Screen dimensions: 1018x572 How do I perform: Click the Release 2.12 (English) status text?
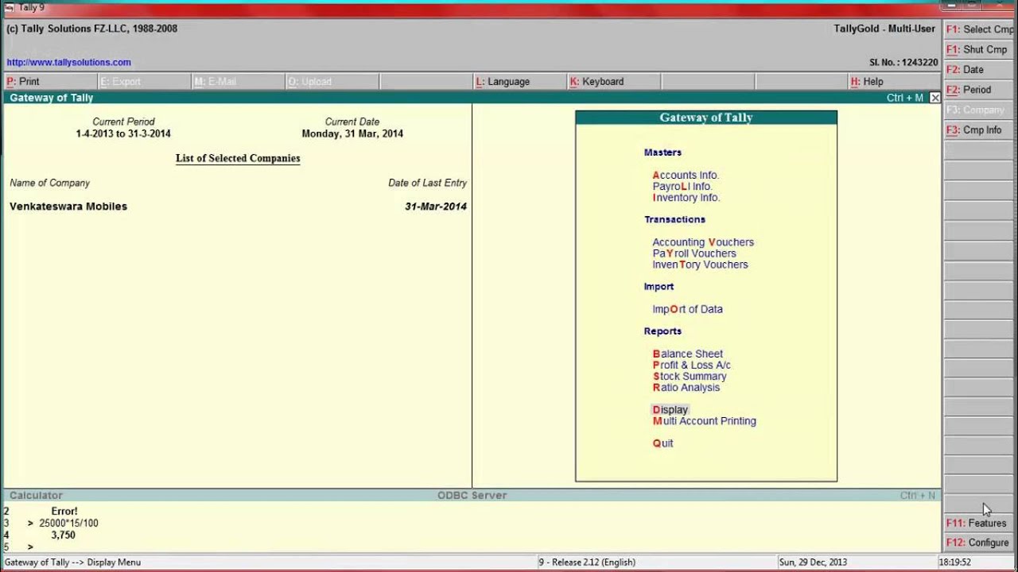click(x=587, y=562)
